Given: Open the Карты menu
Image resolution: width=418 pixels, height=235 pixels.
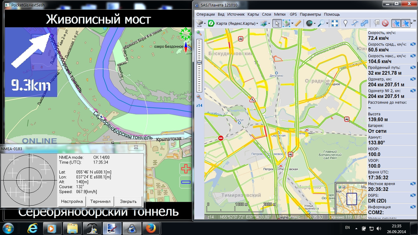Looking at the screenshot, I should (x=253, y=14).
